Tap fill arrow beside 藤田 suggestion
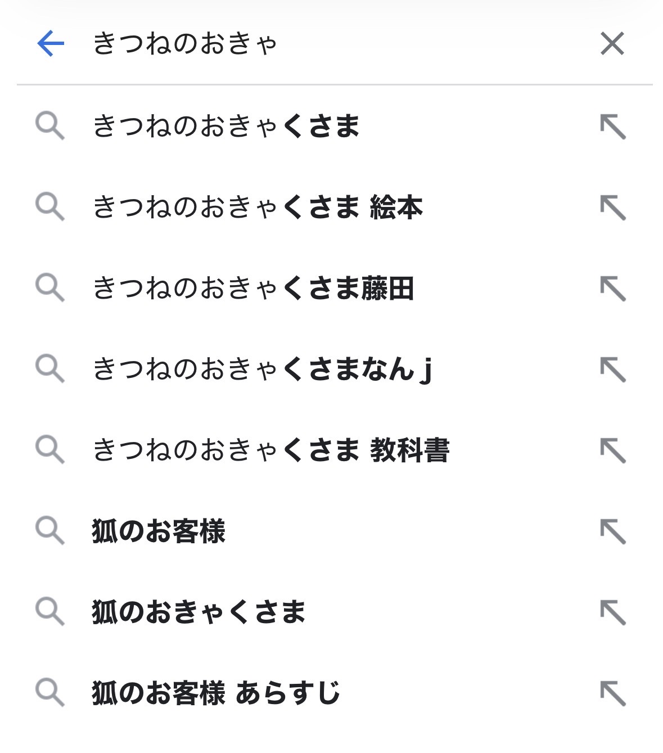The image size is (663, 753). (x=613, y=288)
